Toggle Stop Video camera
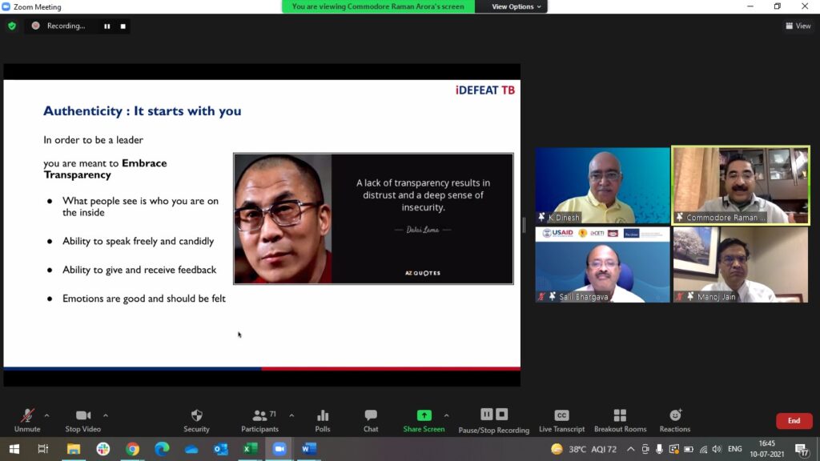This screenshot has height=461, width=820. point(83,420)
